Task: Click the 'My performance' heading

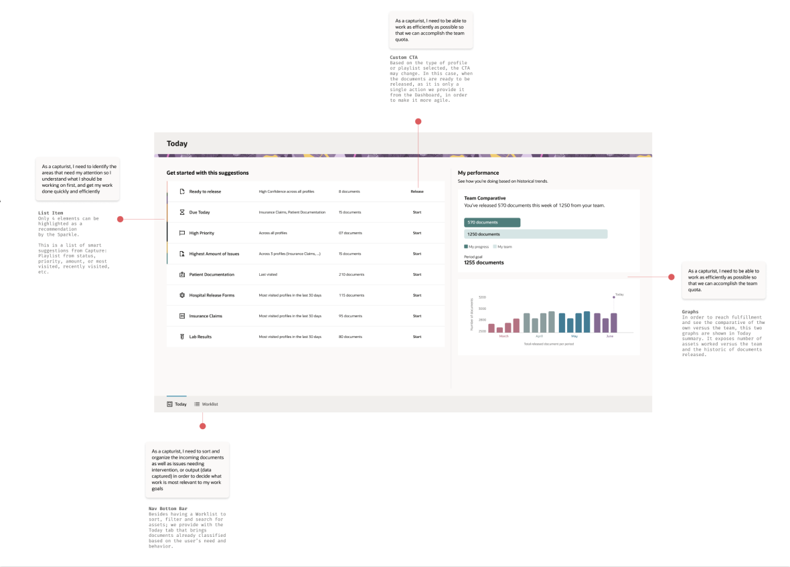Action: point(478,173)
